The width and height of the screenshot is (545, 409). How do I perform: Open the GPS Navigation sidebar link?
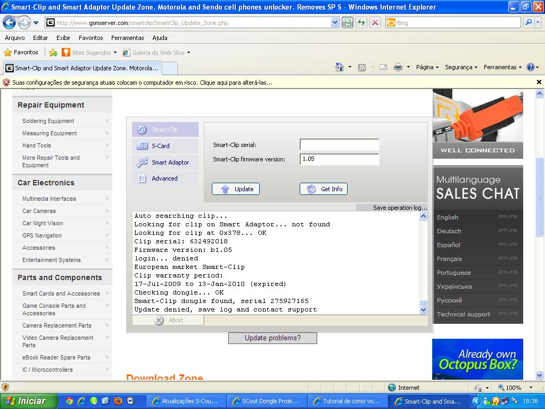[42, 235]
